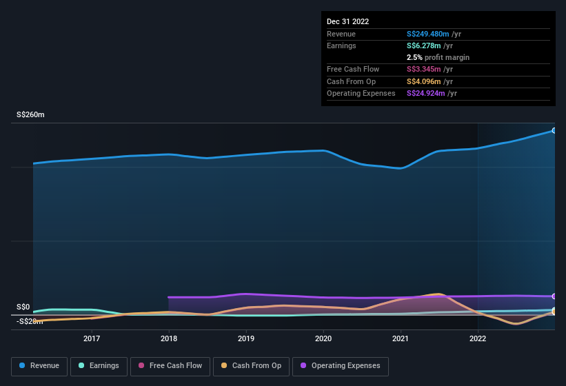This screenshot has width=566, height=386.
Task: Click the orange Cash From Op endpoint marker
Action: tap(554, 312)
